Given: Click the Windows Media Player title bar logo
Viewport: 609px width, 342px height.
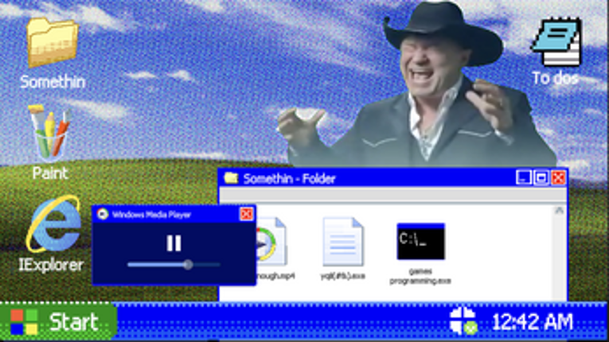Looking at the screenshot, I should point(102,214).
